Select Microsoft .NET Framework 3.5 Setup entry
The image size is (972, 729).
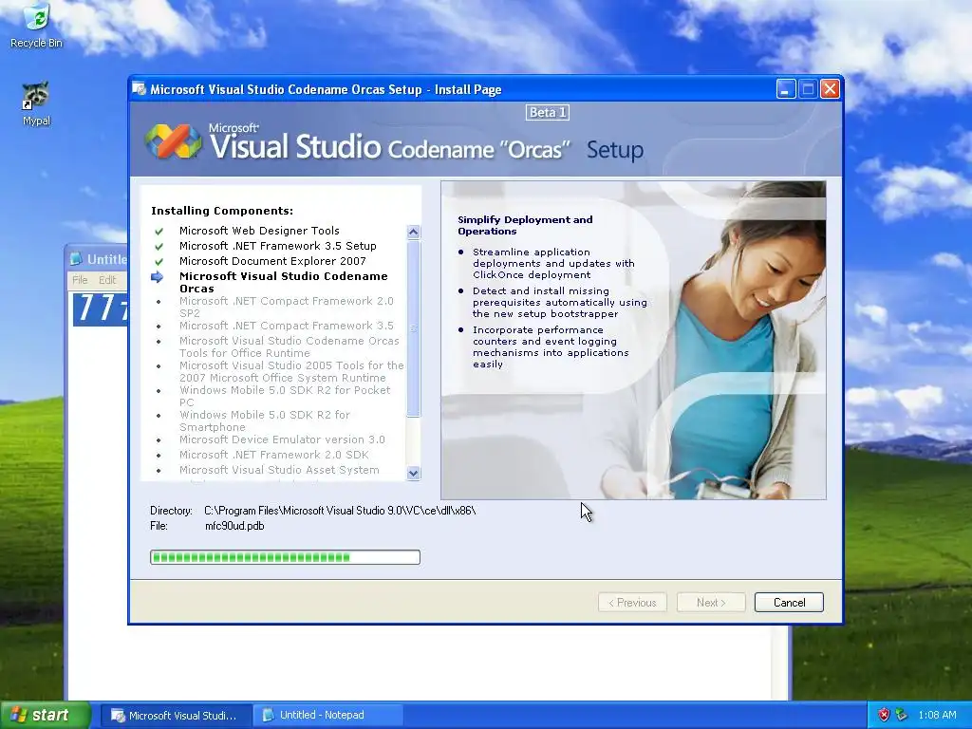(278, 246)
